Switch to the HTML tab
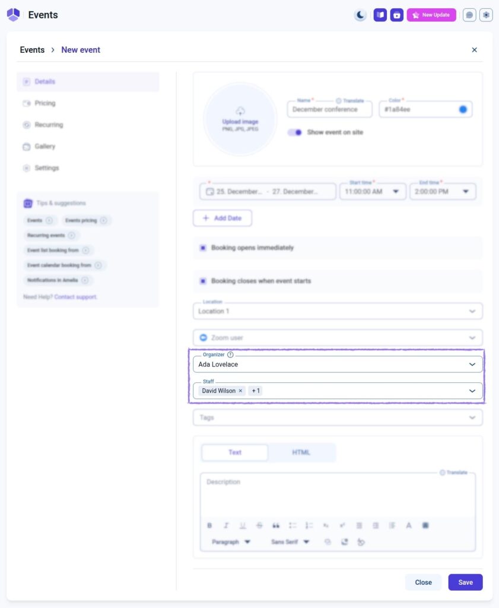Image resolution: width=499 pixels, height=608 pixels. [301, 452]
